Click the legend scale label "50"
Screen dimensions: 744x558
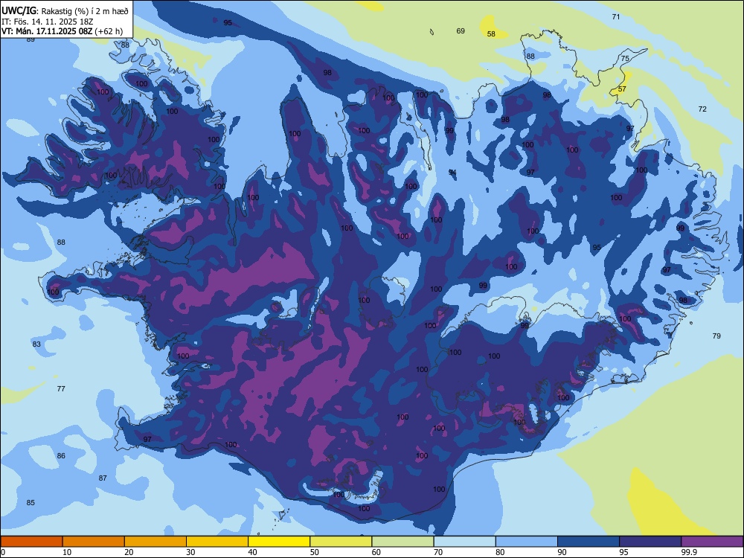[314, 552]
